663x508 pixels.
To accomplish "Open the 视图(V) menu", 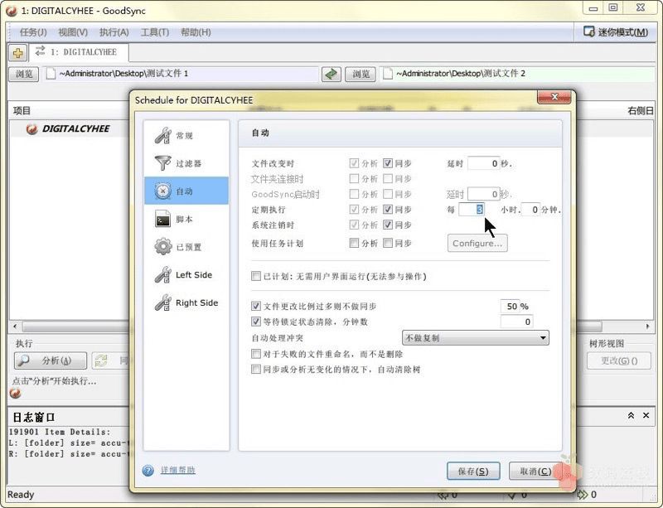I will point(73,32).
